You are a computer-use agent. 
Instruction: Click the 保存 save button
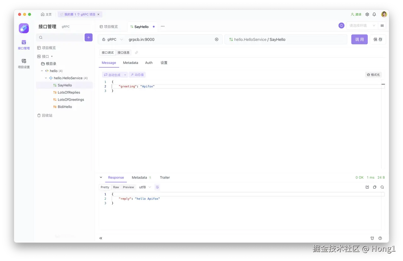(x=378, y=40)
